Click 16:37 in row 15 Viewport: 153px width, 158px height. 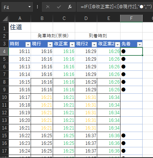86,136
